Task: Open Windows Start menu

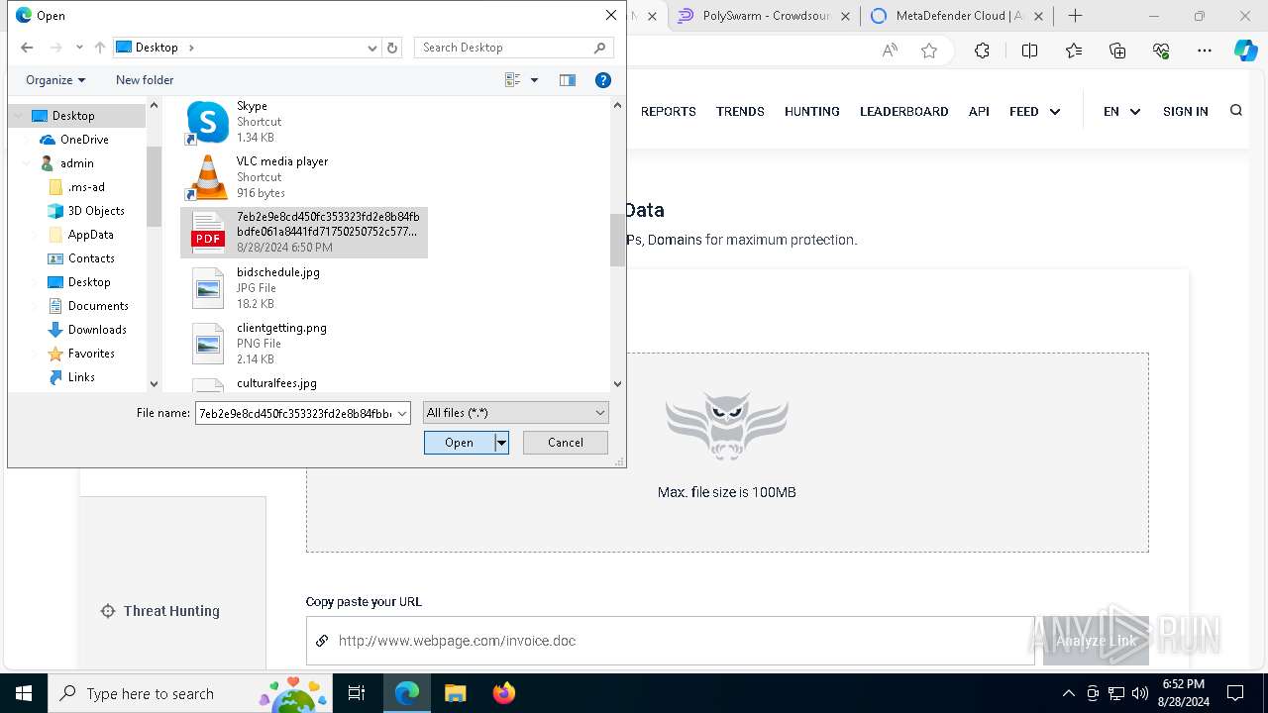Action: coord(23,693)
